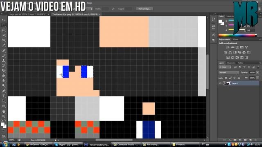This screenshot has height=147, width=262.
Task: Lock transparent pixels
Action: click(x=226, y=78)
